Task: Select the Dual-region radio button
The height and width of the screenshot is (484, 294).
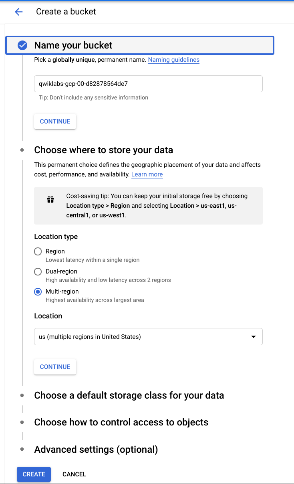Action: click(38, 271)
